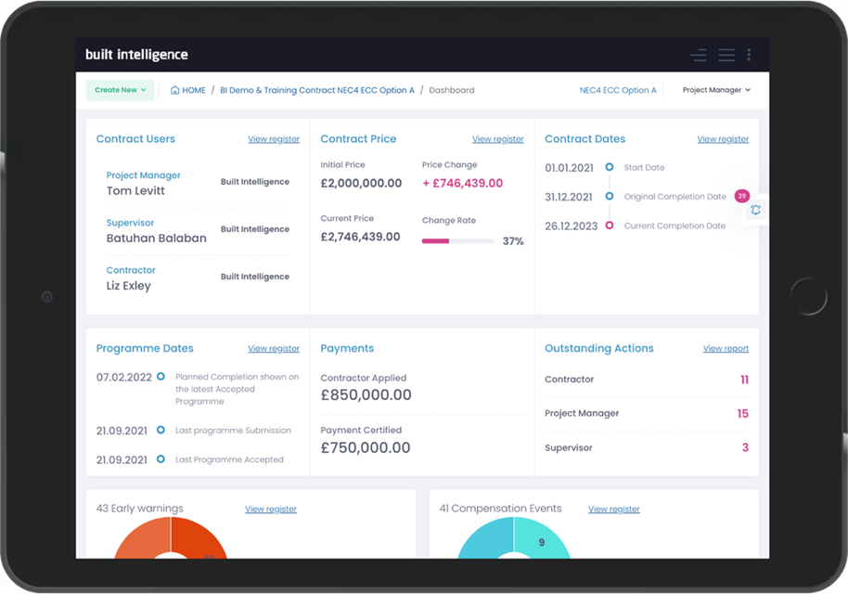The width and height of the screenshot is (848, 594).
Task: Click the pink 29 notification badge
Action: [x=742, y=196]
